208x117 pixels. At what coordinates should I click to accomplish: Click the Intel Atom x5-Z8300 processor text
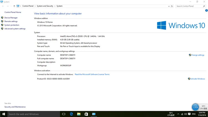(x=82, y=36)
